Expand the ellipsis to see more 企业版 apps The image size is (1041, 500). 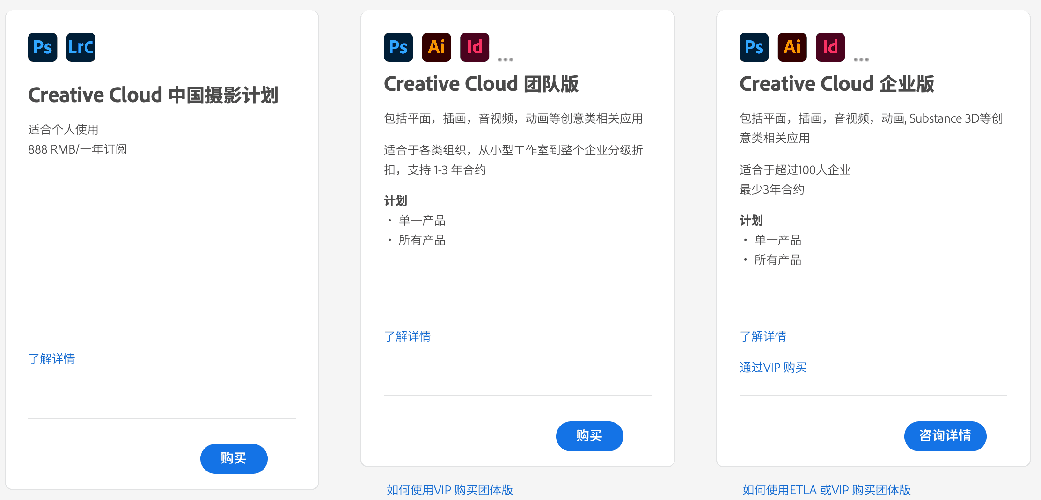pos(861,58)
